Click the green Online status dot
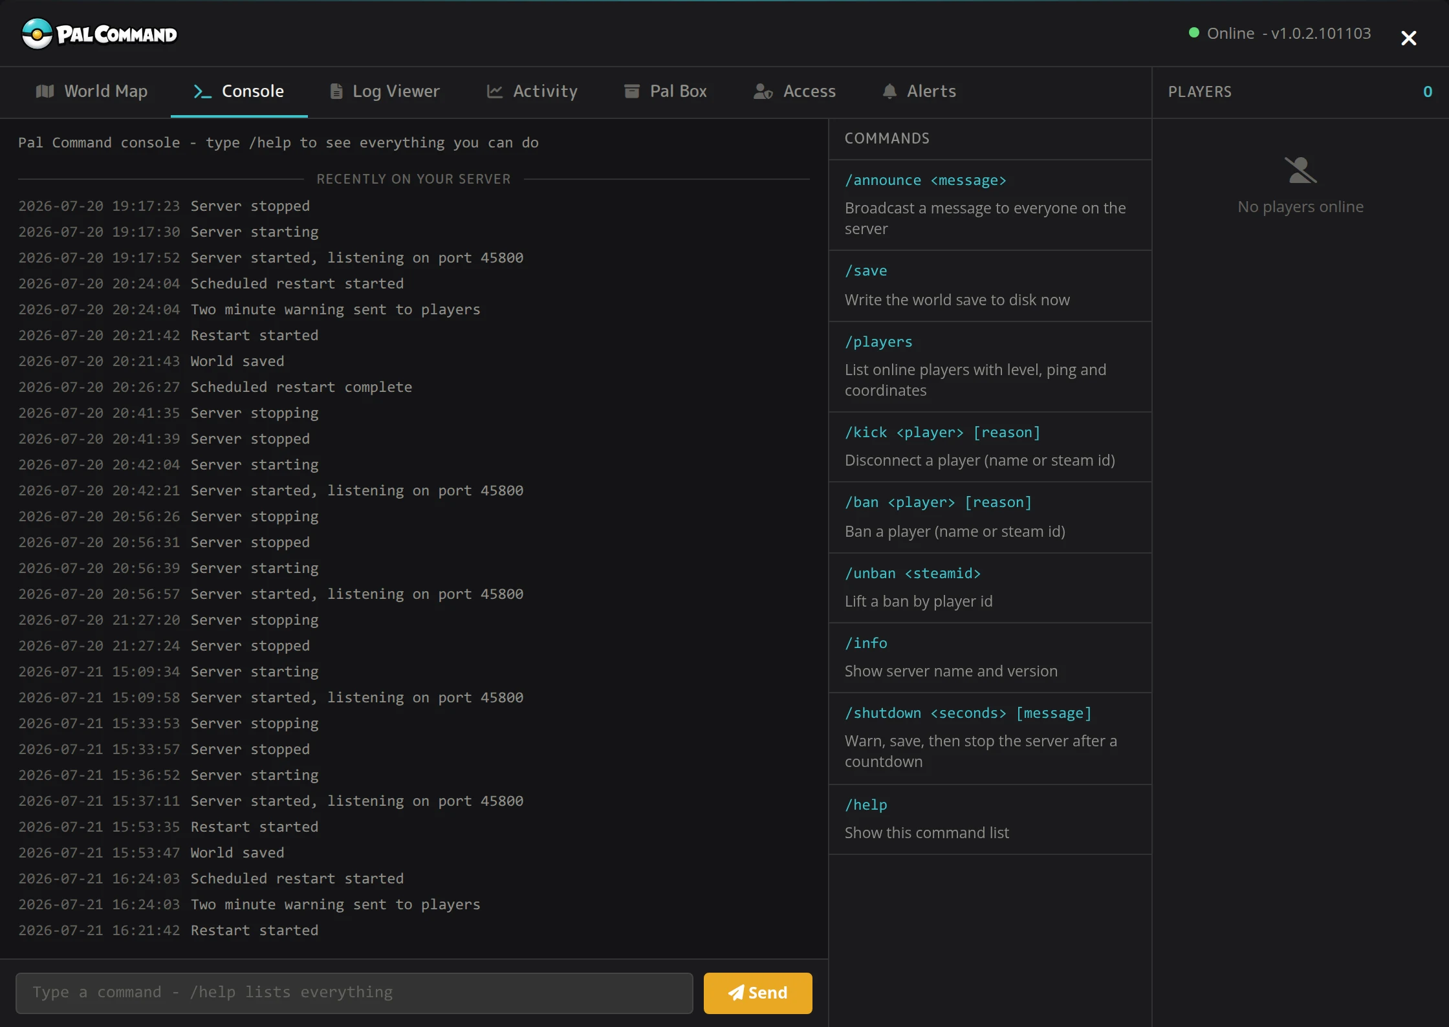The width and height of the screenshot is (1449, 1027). [x=1194, y=32]
